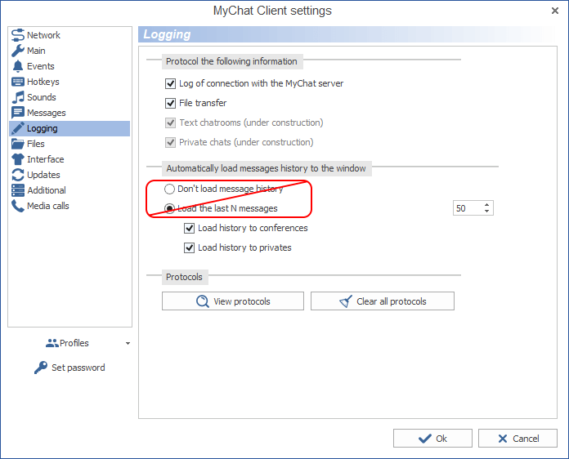569x459 pixels.
Task: Select Interface in the sidebar
Action: click(x=69, y=159)
